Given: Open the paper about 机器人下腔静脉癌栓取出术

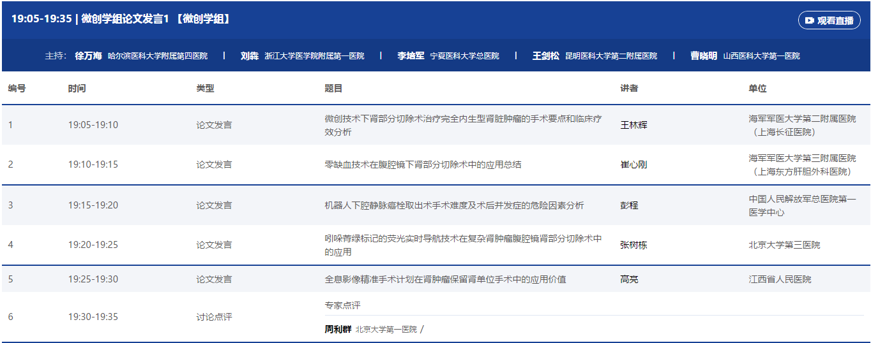Looking at the screenshot, I should point(453,205).
